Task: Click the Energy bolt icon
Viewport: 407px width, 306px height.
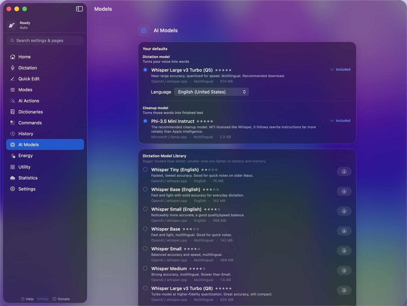Action: click(13, 156)
